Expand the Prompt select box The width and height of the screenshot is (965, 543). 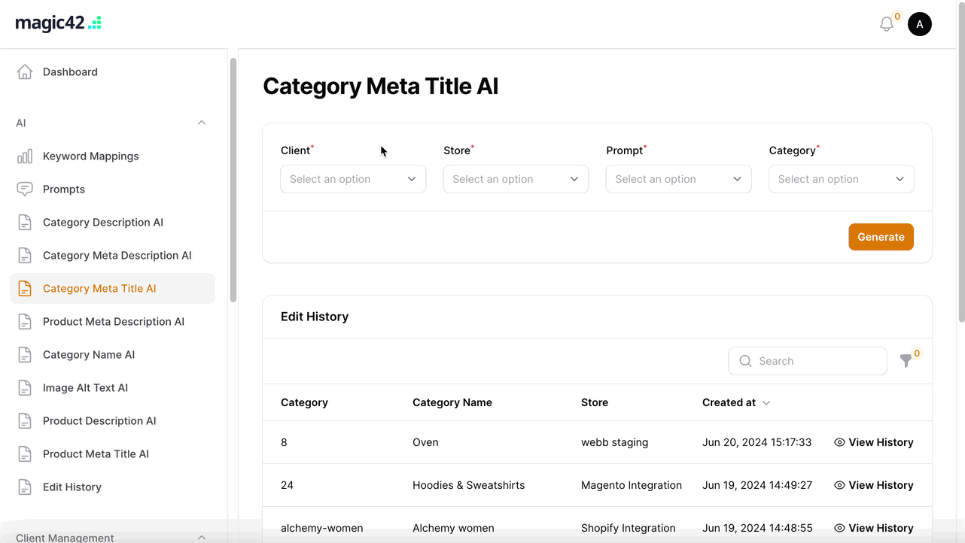(678, 179)
